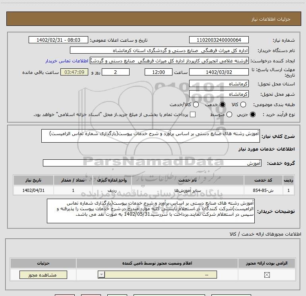Click the delivery city field کرمانشاه
Image resolution: width=306 pixels, height=296 pixels.
point(219,94)
